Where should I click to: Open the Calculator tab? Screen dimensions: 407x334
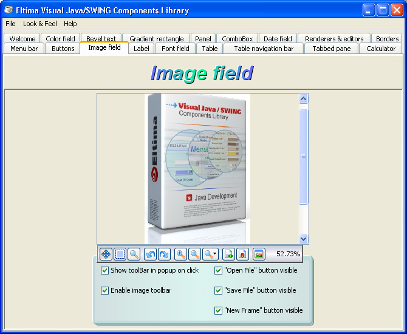pos(381,49)
